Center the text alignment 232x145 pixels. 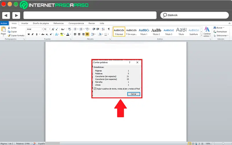(79, 34)
